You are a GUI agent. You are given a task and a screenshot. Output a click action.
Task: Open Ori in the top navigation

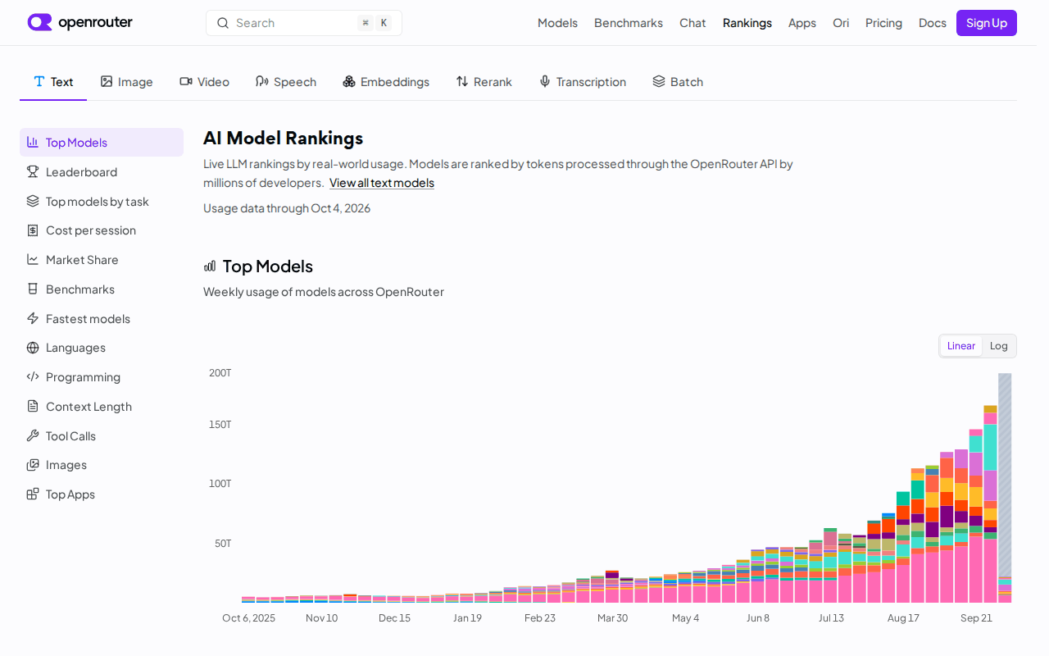841,23
